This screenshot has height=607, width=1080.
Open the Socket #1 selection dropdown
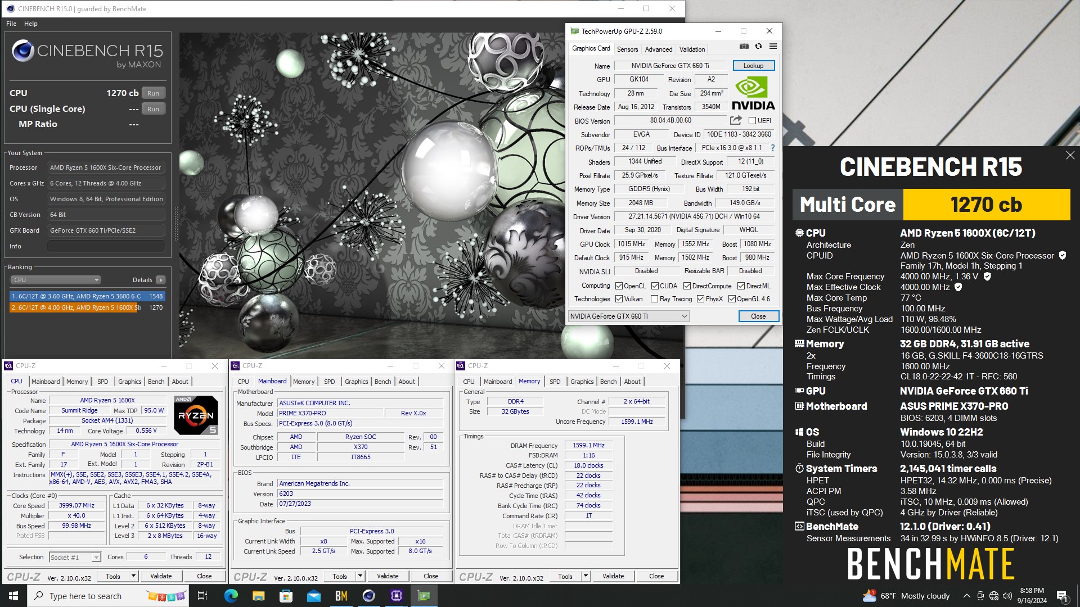74,557
